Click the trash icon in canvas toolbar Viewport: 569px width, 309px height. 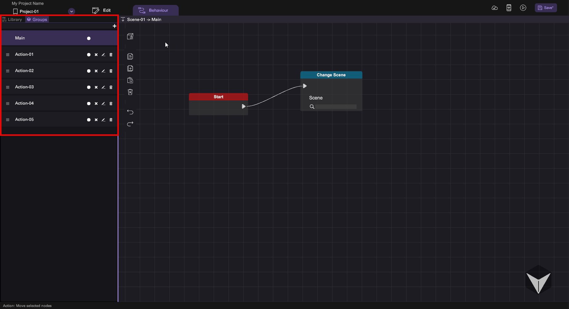point(130,92)
